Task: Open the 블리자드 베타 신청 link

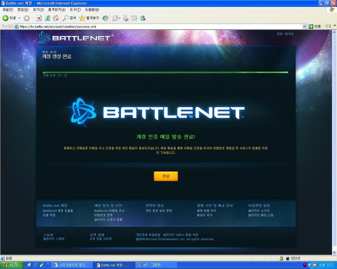Action: [261, 215]
